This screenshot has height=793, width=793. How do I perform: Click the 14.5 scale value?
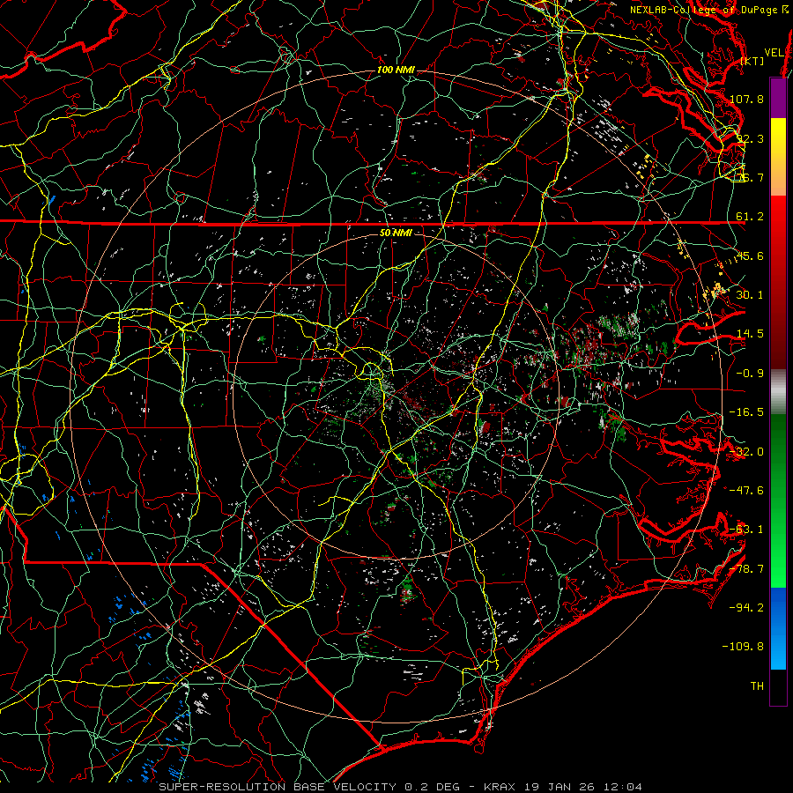tap(750, 334)
